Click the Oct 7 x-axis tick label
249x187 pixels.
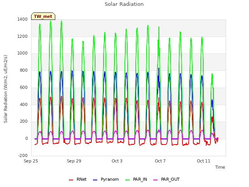pos(160,161)
